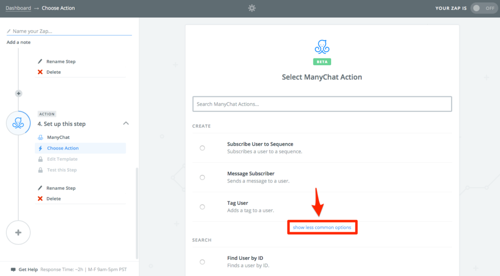Click the upper Rename Step pencil icon
This screenshot has height=276, width=500.
40,61
